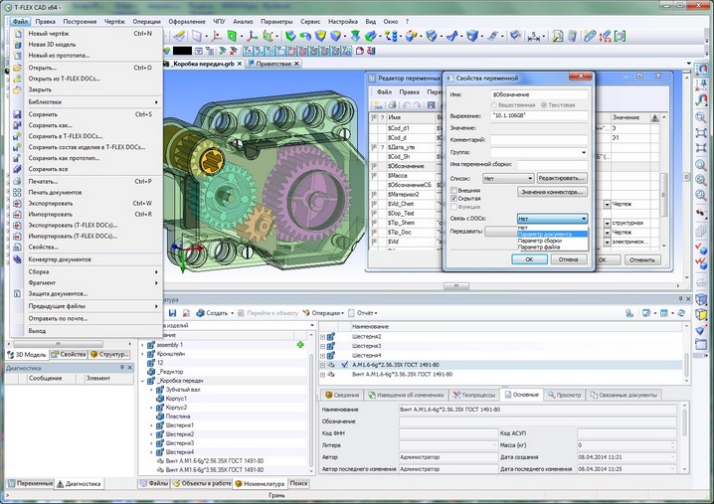Click the black color swatch in toolbar
714x504 pixels.
182,51
